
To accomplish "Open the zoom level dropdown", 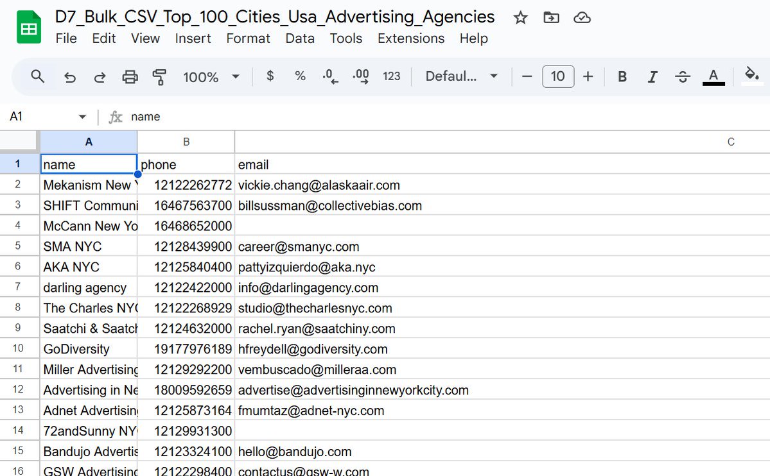I will click(x=211, y=77).
